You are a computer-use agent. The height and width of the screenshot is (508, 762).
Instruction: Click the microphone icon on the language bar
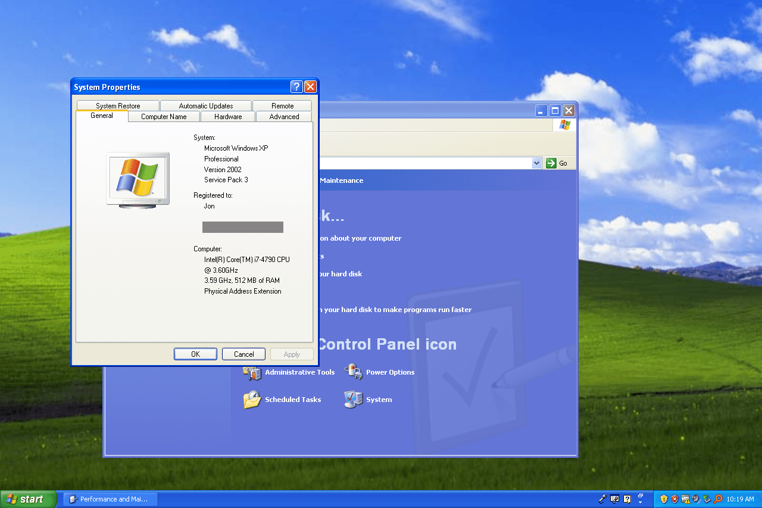(x=602, y=499)
